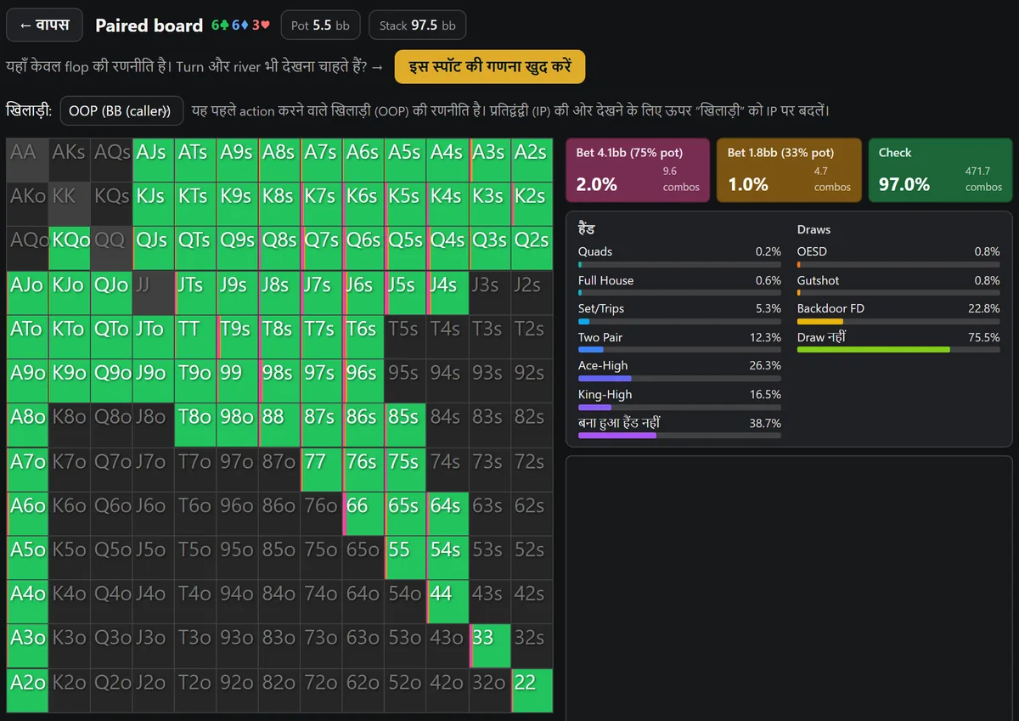Click the Quads 0.2% row
The height and width of the screenshot is (721, 1019).
[x=679, y=256]
